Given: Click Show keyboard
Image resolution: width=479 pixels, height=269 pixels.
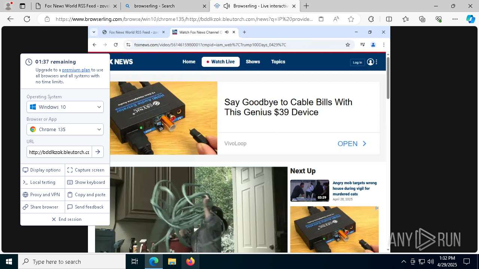Looking at the screenshot, I should pyautogui.click(x=87, y=182).
